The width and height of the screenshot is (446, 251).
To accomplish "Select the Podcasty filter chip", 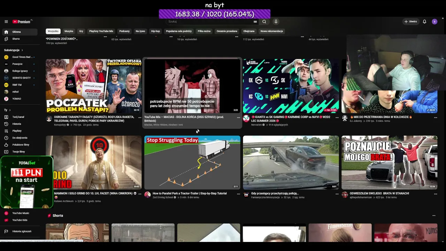I will point(124,31).
